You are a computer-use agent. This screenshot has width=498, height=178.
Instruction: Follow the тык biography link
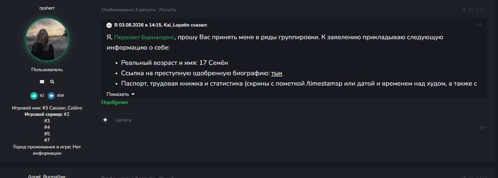[277, 73]
